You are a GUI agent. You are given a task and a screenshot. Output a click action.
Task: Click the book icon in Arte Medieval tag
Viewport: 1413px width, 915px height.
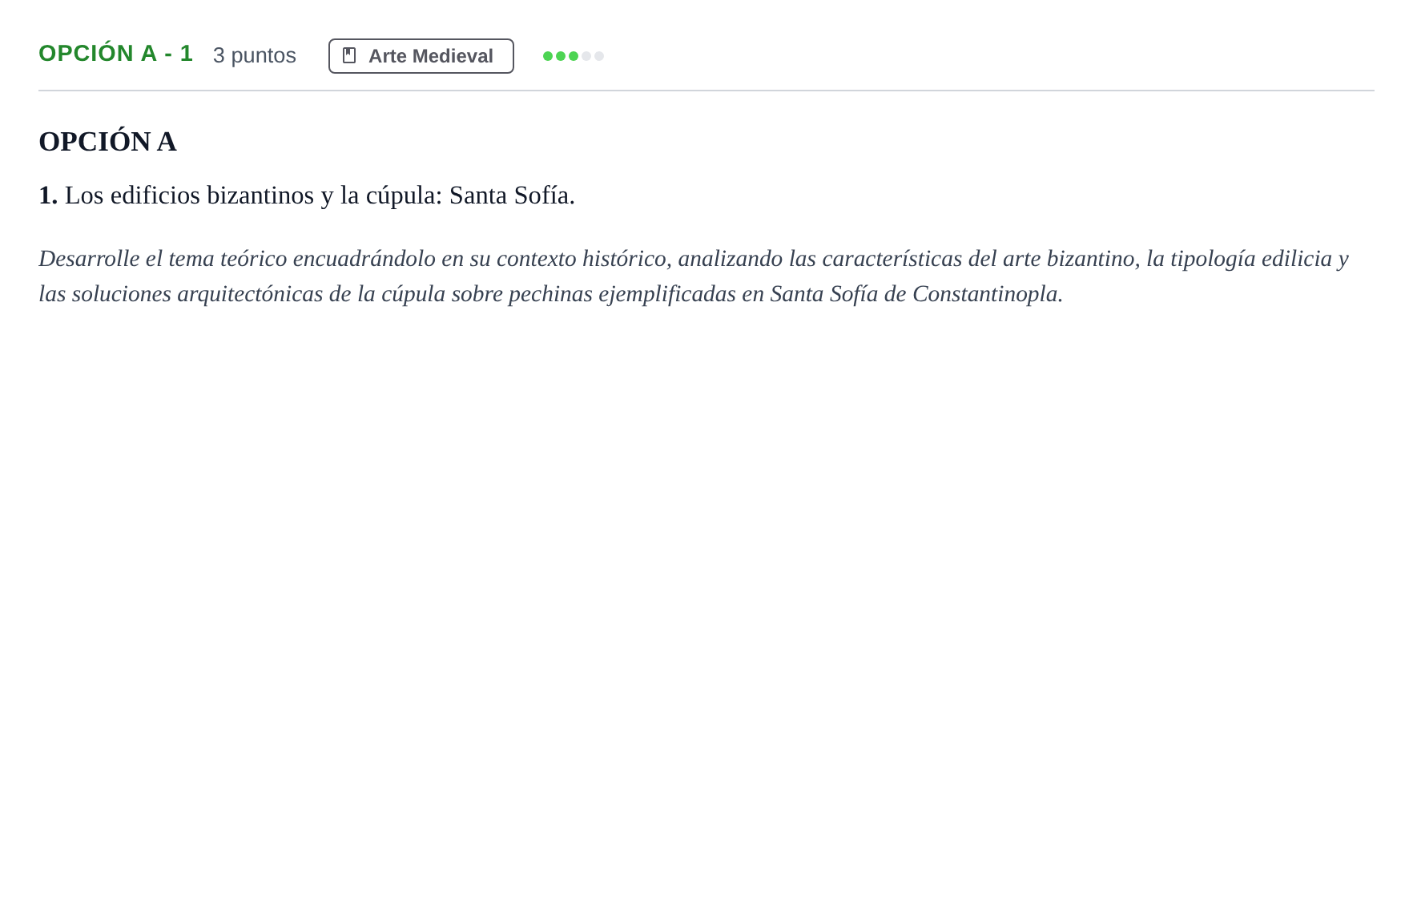tap(349, 55)
